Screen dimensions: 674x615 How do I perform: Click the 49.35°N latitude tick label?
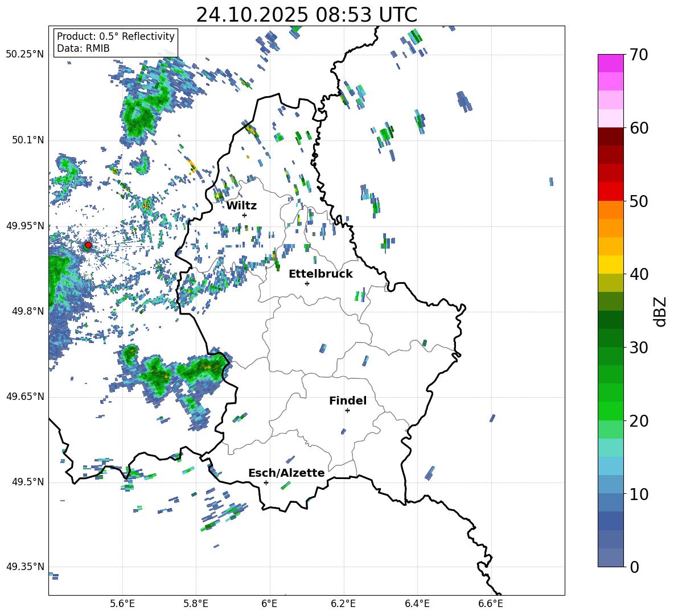tap(24, 567)
